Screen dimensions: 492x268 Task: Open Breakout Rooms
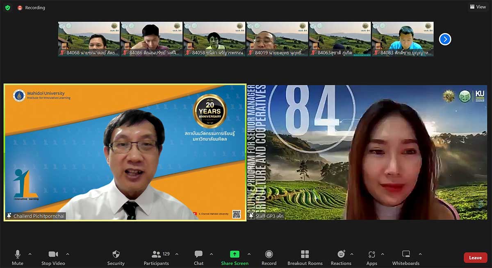tap(305, 257)
